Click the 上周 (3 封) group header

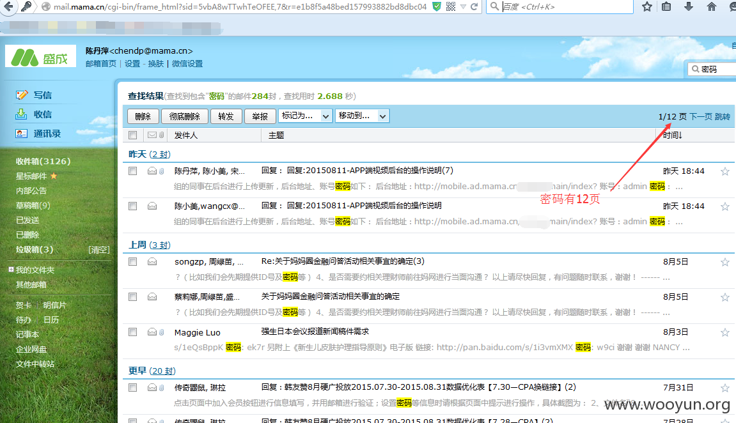(x=149, y=245)
